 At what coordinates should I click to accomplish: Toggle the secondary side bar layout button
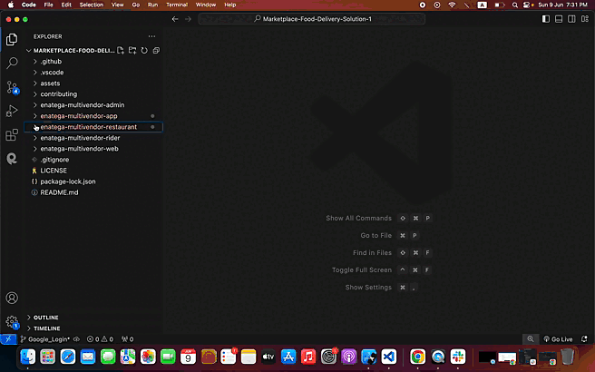571,18
